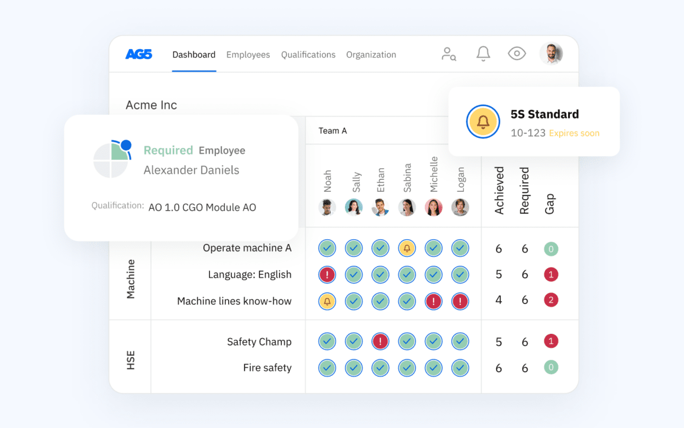The width and height of the screenshot is (684, 428).
Task: Open the Qualifications tab
Action: (308, 54)
